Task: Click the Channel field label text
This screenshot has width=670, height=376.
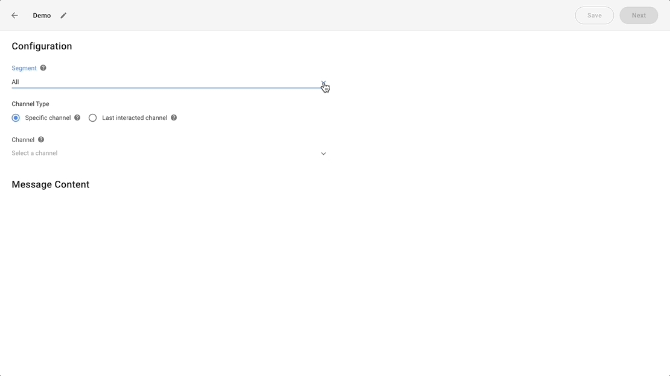Action: point(23,140)
